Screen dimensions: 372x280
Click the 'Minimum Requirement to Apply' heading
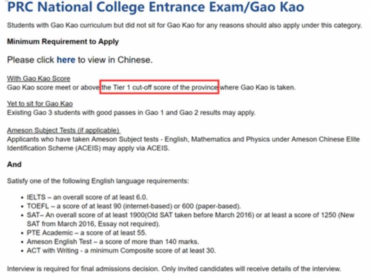pyautogui.click(x=63, y=42)
